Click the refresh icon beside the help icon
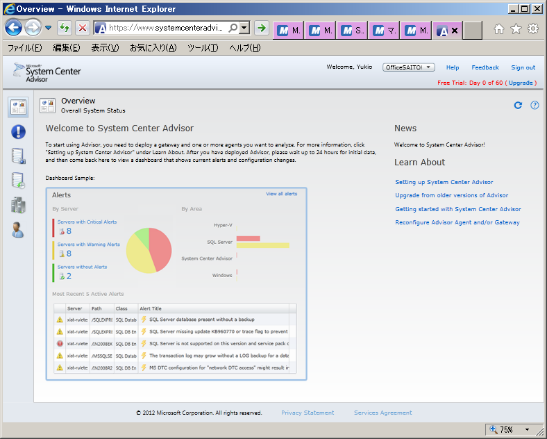This screenshot has width=547, height=439. pos(518,106)
